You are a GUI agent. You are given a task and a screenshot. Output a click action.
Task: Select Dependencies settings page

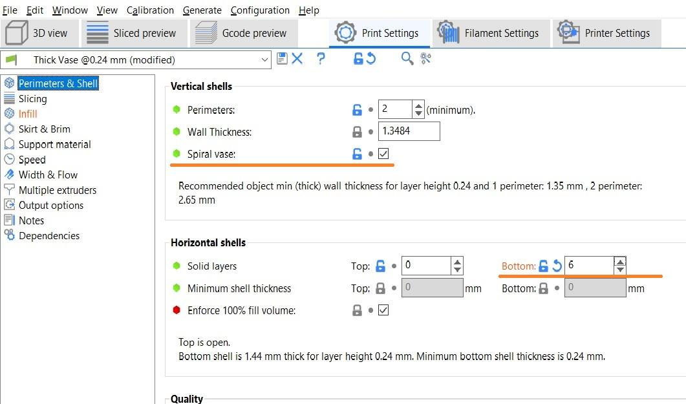(49, 236)
